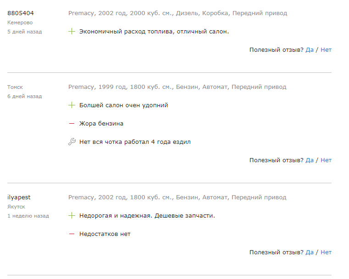
Task: Click the Кемерово city label
Action: tap(20, 22)
